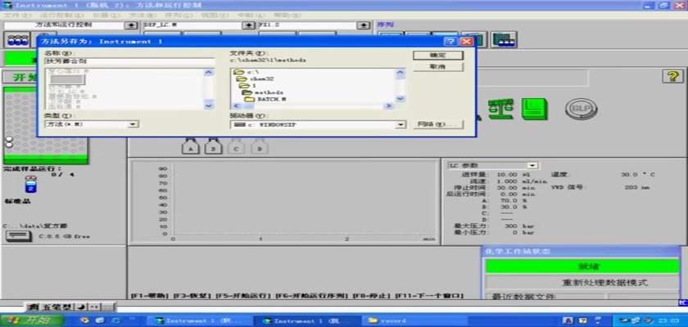Click the blue sample vial icon
Screen dimensions: 688x327
pyautogui.click(x=31, y=184)
